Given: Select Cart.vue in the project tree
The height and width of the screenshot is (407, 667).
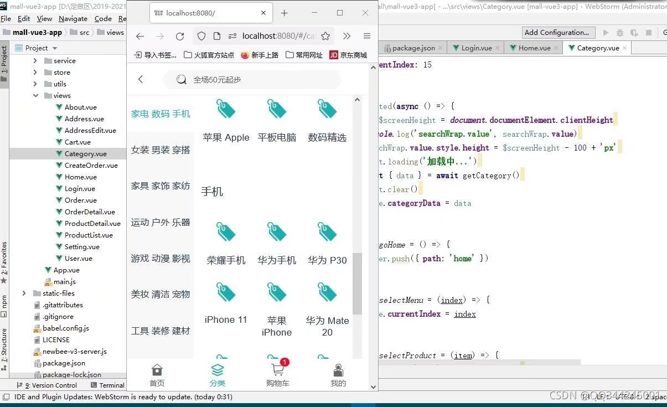Looking at the screenshot, I should 77,142.
